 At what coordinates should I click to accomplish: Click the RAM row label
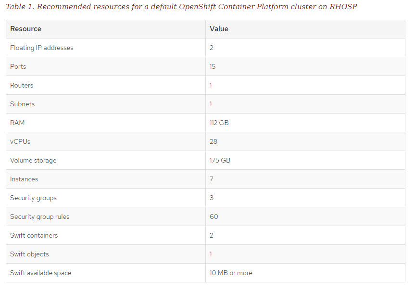click(x=17, y=123)
